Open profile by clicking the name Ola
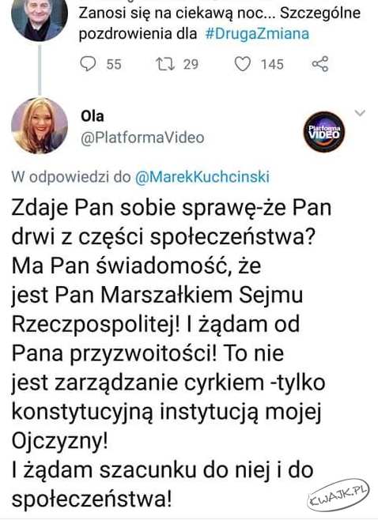Viewport: 378px width, 520px height. tap(93, 116)
